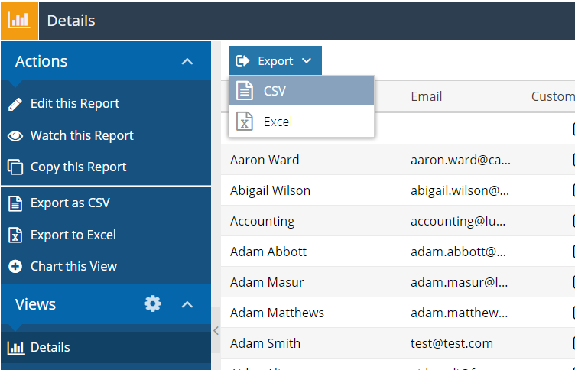The image size is (575, 370).
Task: Click the email accounting@lu...
Action: [458, 222]
